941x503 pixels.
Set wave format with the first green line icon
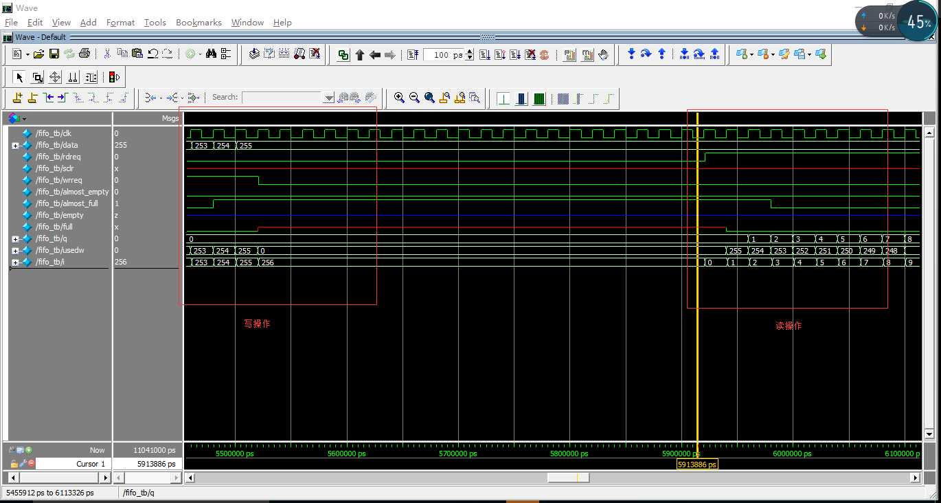pyautogui.click(x=503, y=98)
